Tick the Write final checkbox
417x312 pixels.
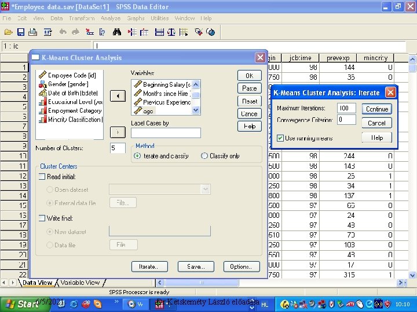pos(42,218)
